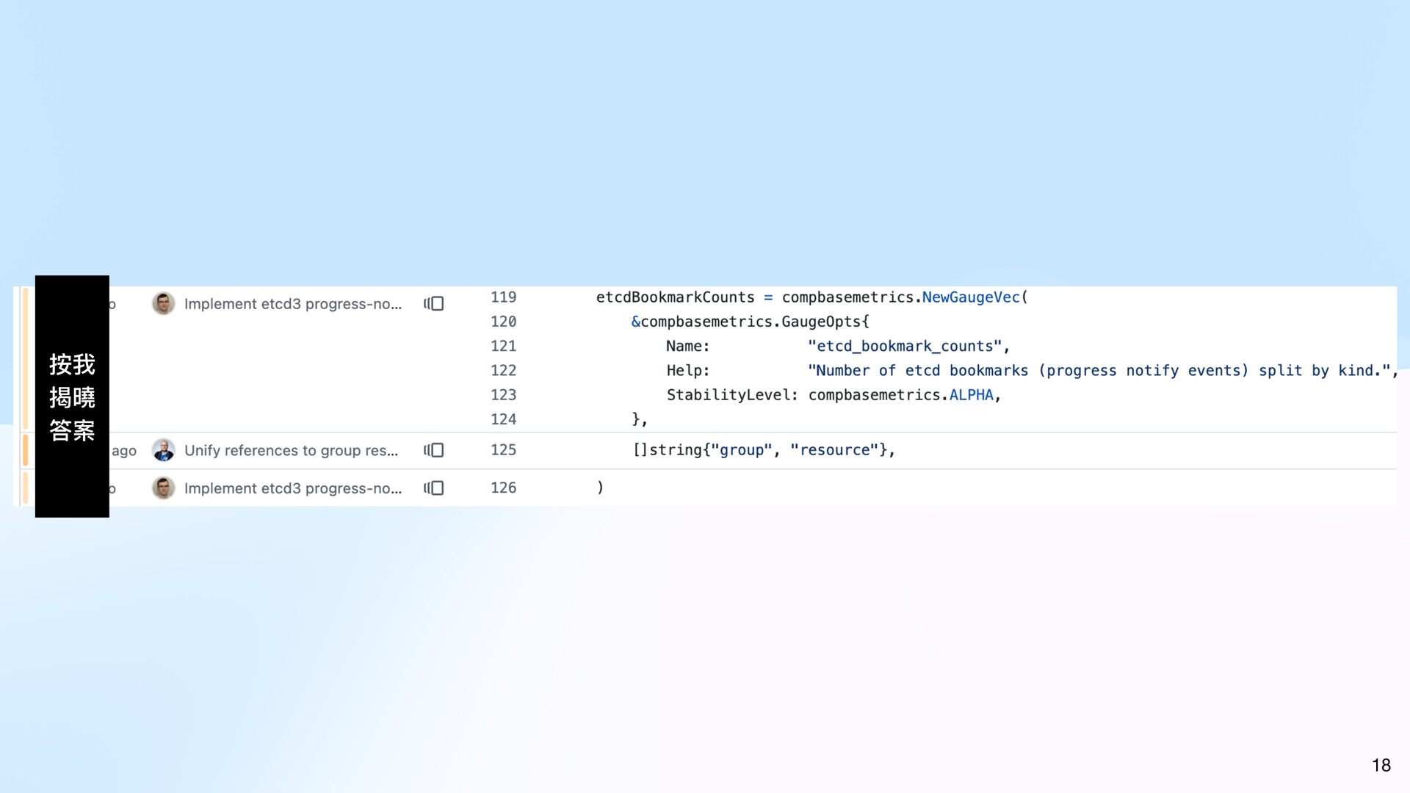Click the black reveal-answer overlay box
The width and height of the screenshot is (1410, 793).
[72, 396]
